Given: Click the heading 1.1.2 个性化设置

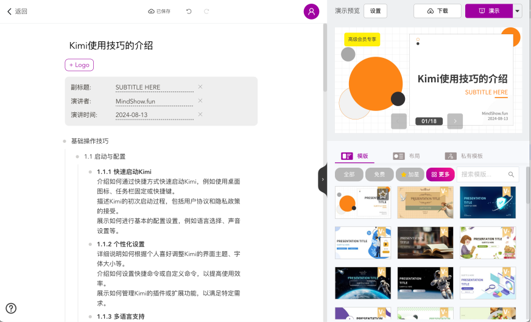Looking at the screenshot, I should [x=121, y=244].
